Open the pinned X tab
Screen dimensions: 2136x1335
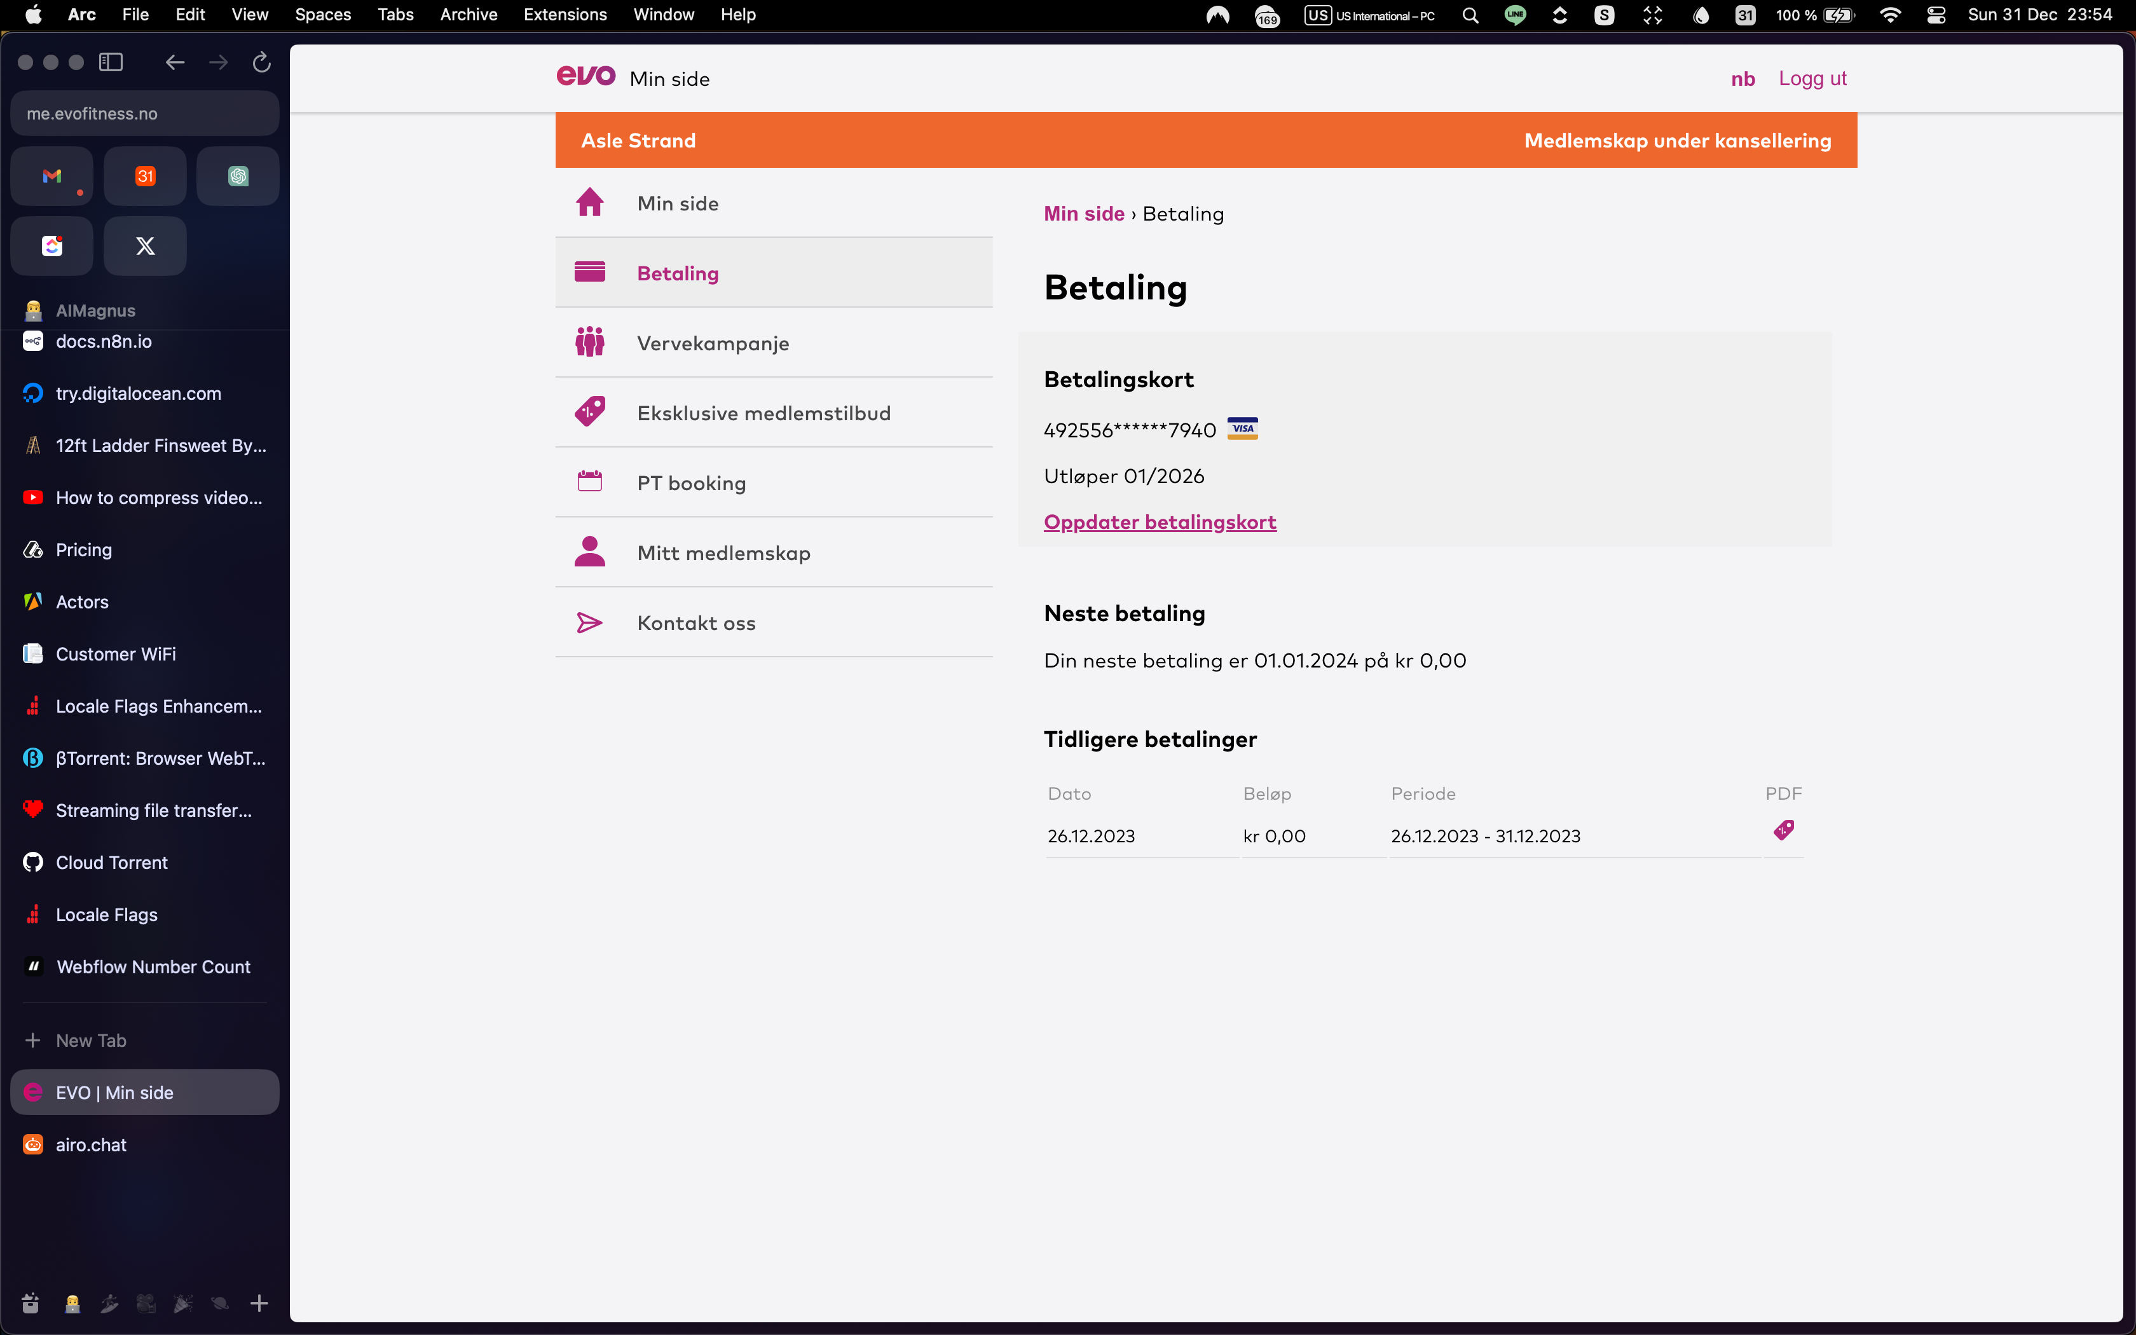[x=145, y=247]
